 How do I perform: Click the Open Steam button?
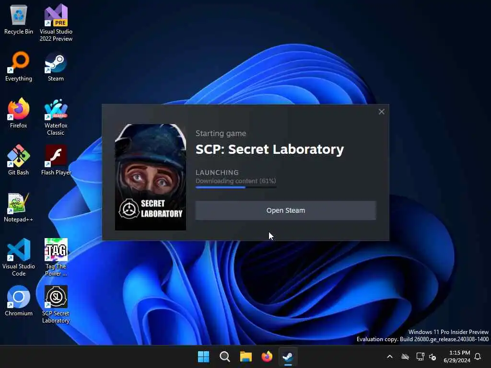coord(286,210)
